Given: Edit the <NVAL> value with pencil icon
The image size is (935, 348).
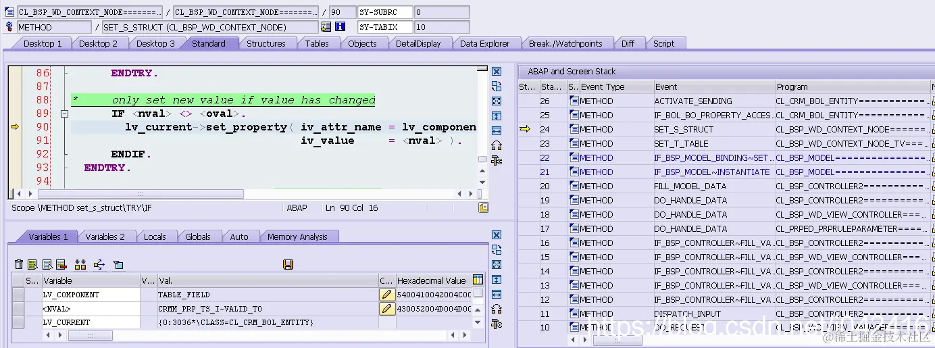Looking at the screenshot, I should tap(386, 308).
